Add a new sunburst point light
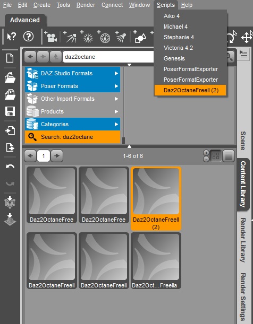This screenshot has height=324, width=253. coord(87,37)
